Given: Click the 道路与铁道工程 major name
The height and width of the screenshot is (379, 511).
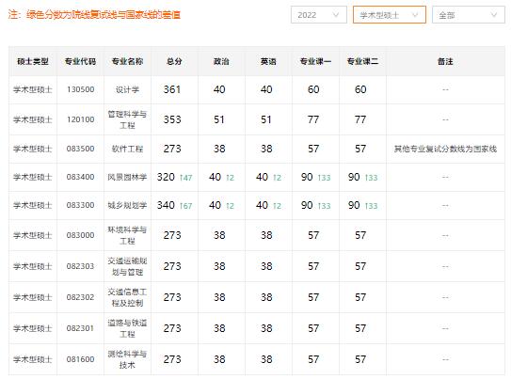Looking at the screenshot, I should (127, 328).
